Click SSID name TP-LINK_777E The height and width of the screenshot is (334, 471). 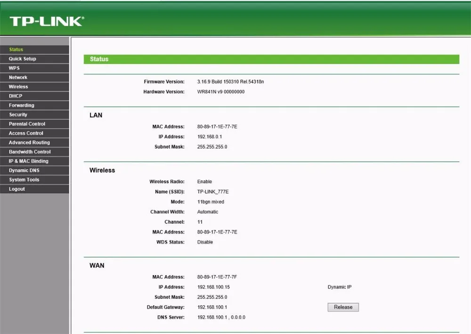tap(213, 192)
